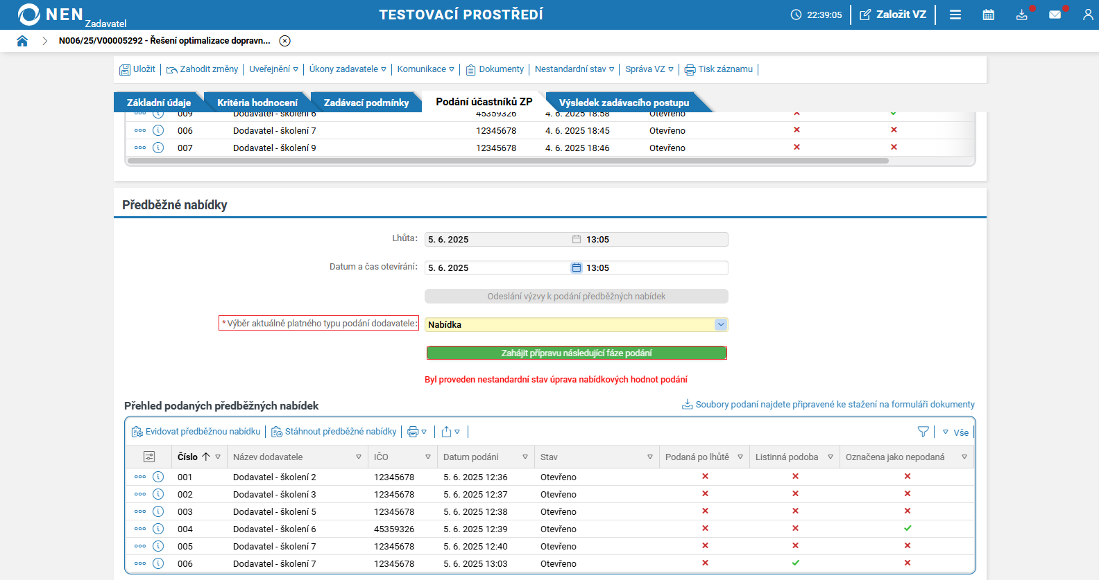The image size is (1099, 580).
Task: Close the N006/25/V00005292 breadcrumb tab
Action: (284, 41)
